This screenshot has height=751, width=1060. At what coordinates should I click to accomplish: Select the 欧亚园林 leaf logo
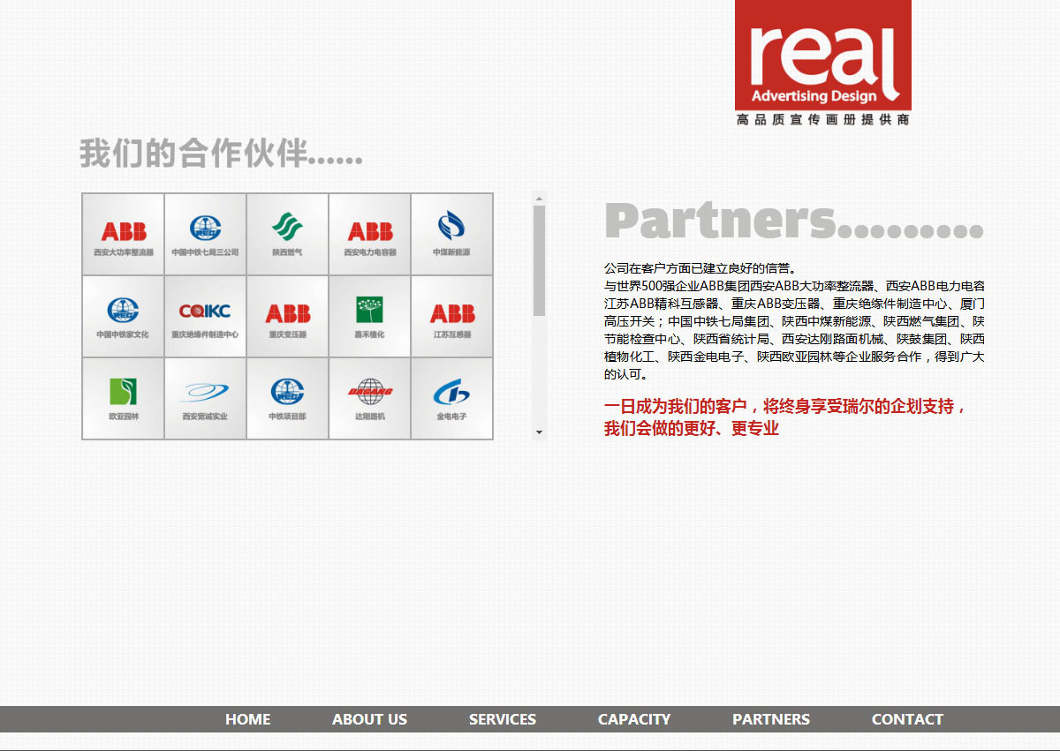pos(124,398)
